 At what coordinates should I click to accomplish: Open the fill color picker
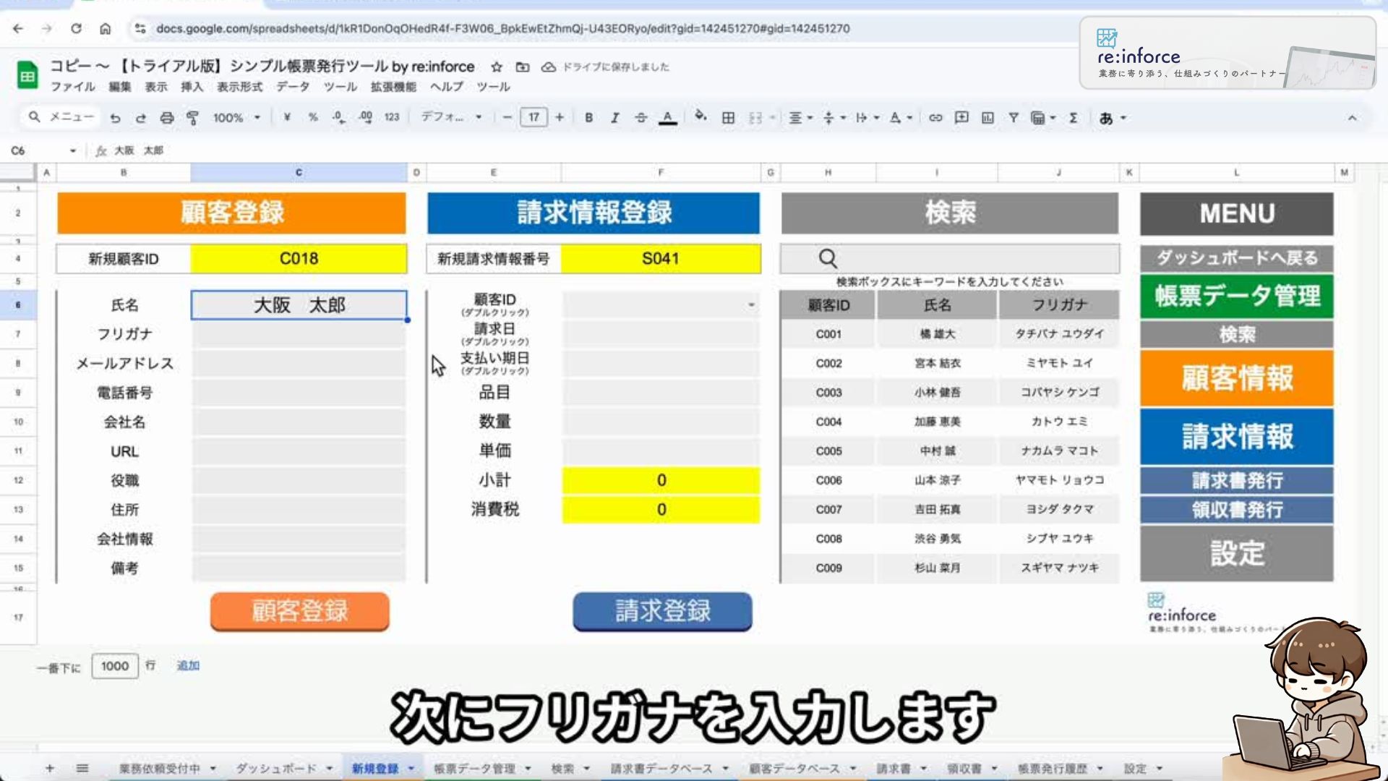coord(700,116)
